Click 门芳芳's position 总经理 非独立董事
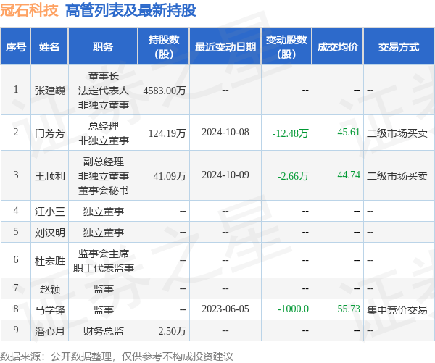The height and width of the screenshot is (363, 435). click(x=103, y=133)
